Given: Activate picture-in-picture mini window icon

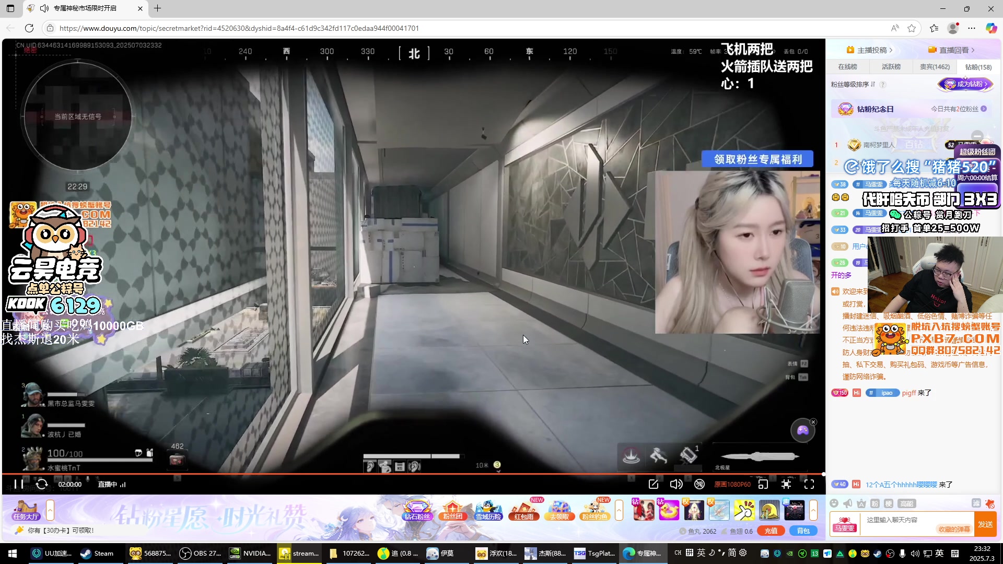Looking at the screenshot, I should pyautogui.click(x=763, y=484).
